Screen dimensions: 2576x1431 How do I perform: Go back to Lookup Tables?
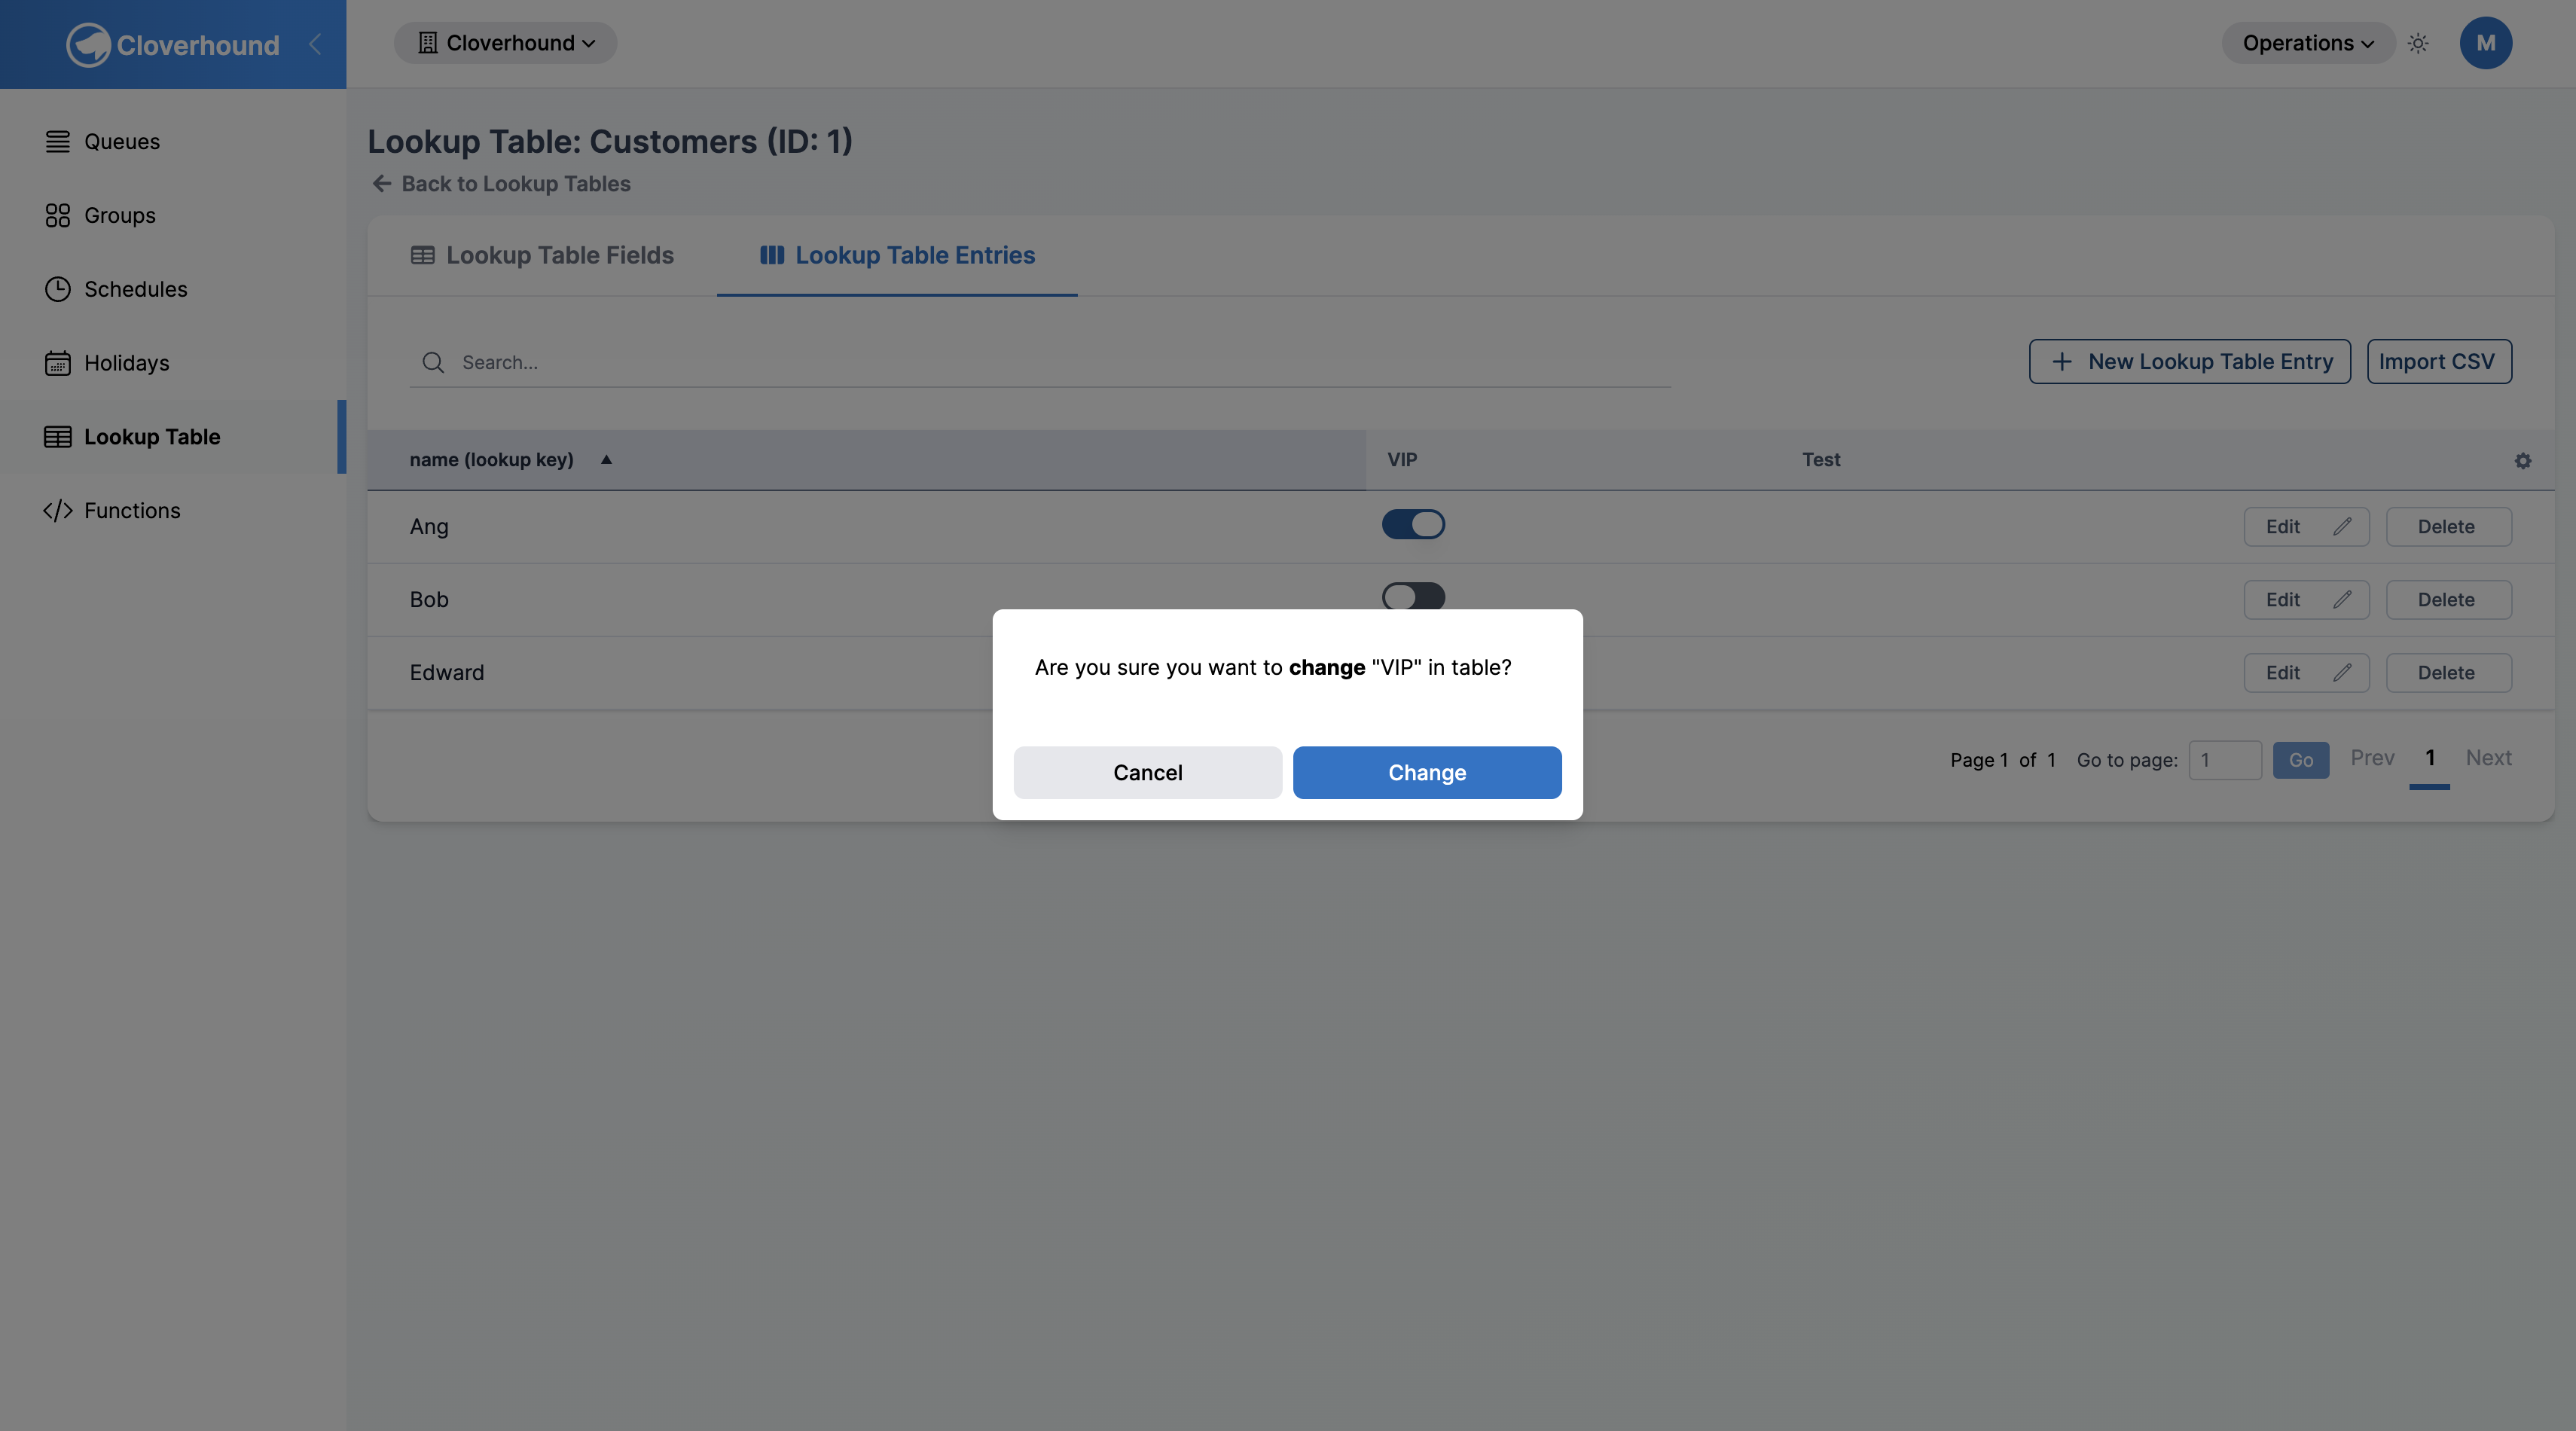(501, 184)
